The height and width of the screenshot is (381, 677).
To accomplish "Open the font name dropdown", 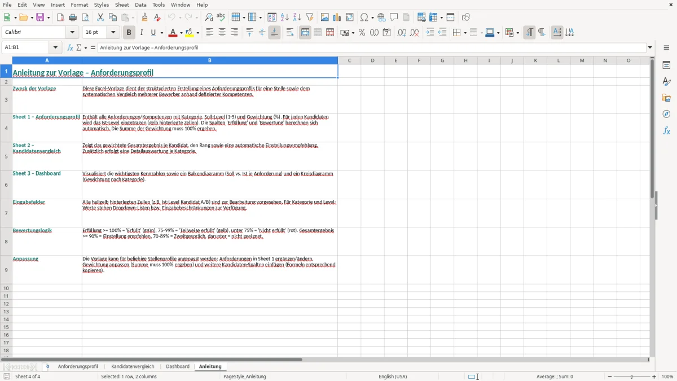I will click(72, 33).
